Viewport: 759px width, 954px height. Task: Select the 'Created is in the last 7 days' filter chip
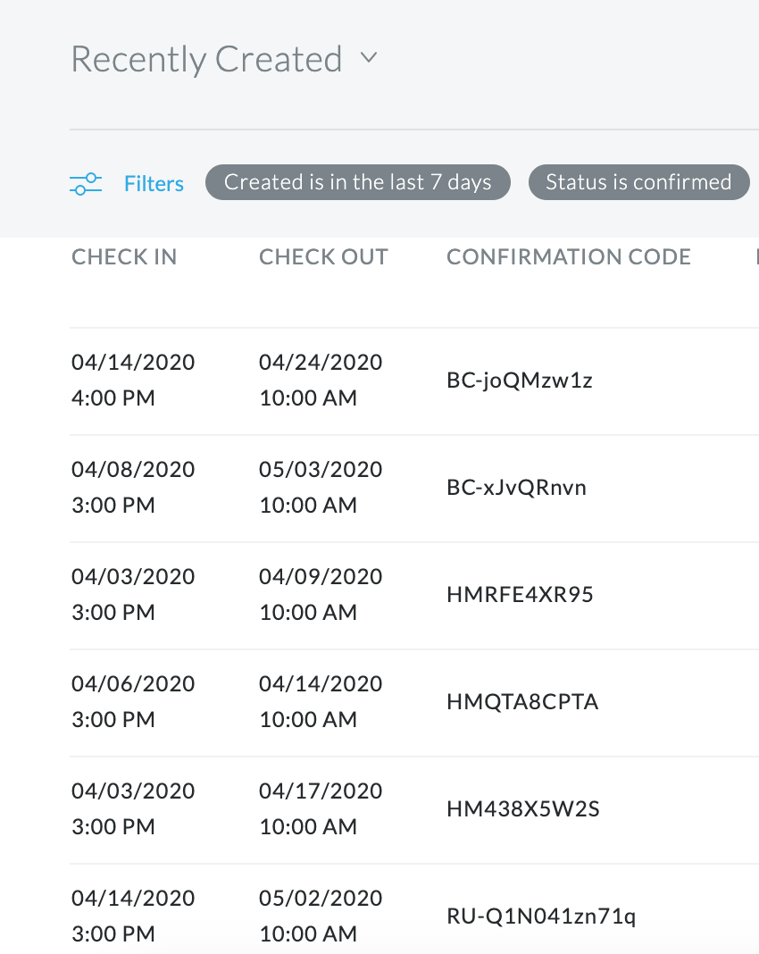(357, 182)
